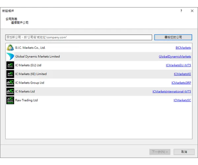This screenshot has height=165, width=198.
Task: Follow the ICMarketsGRP link
Action: pyautogui.click(x=181, y=83)
